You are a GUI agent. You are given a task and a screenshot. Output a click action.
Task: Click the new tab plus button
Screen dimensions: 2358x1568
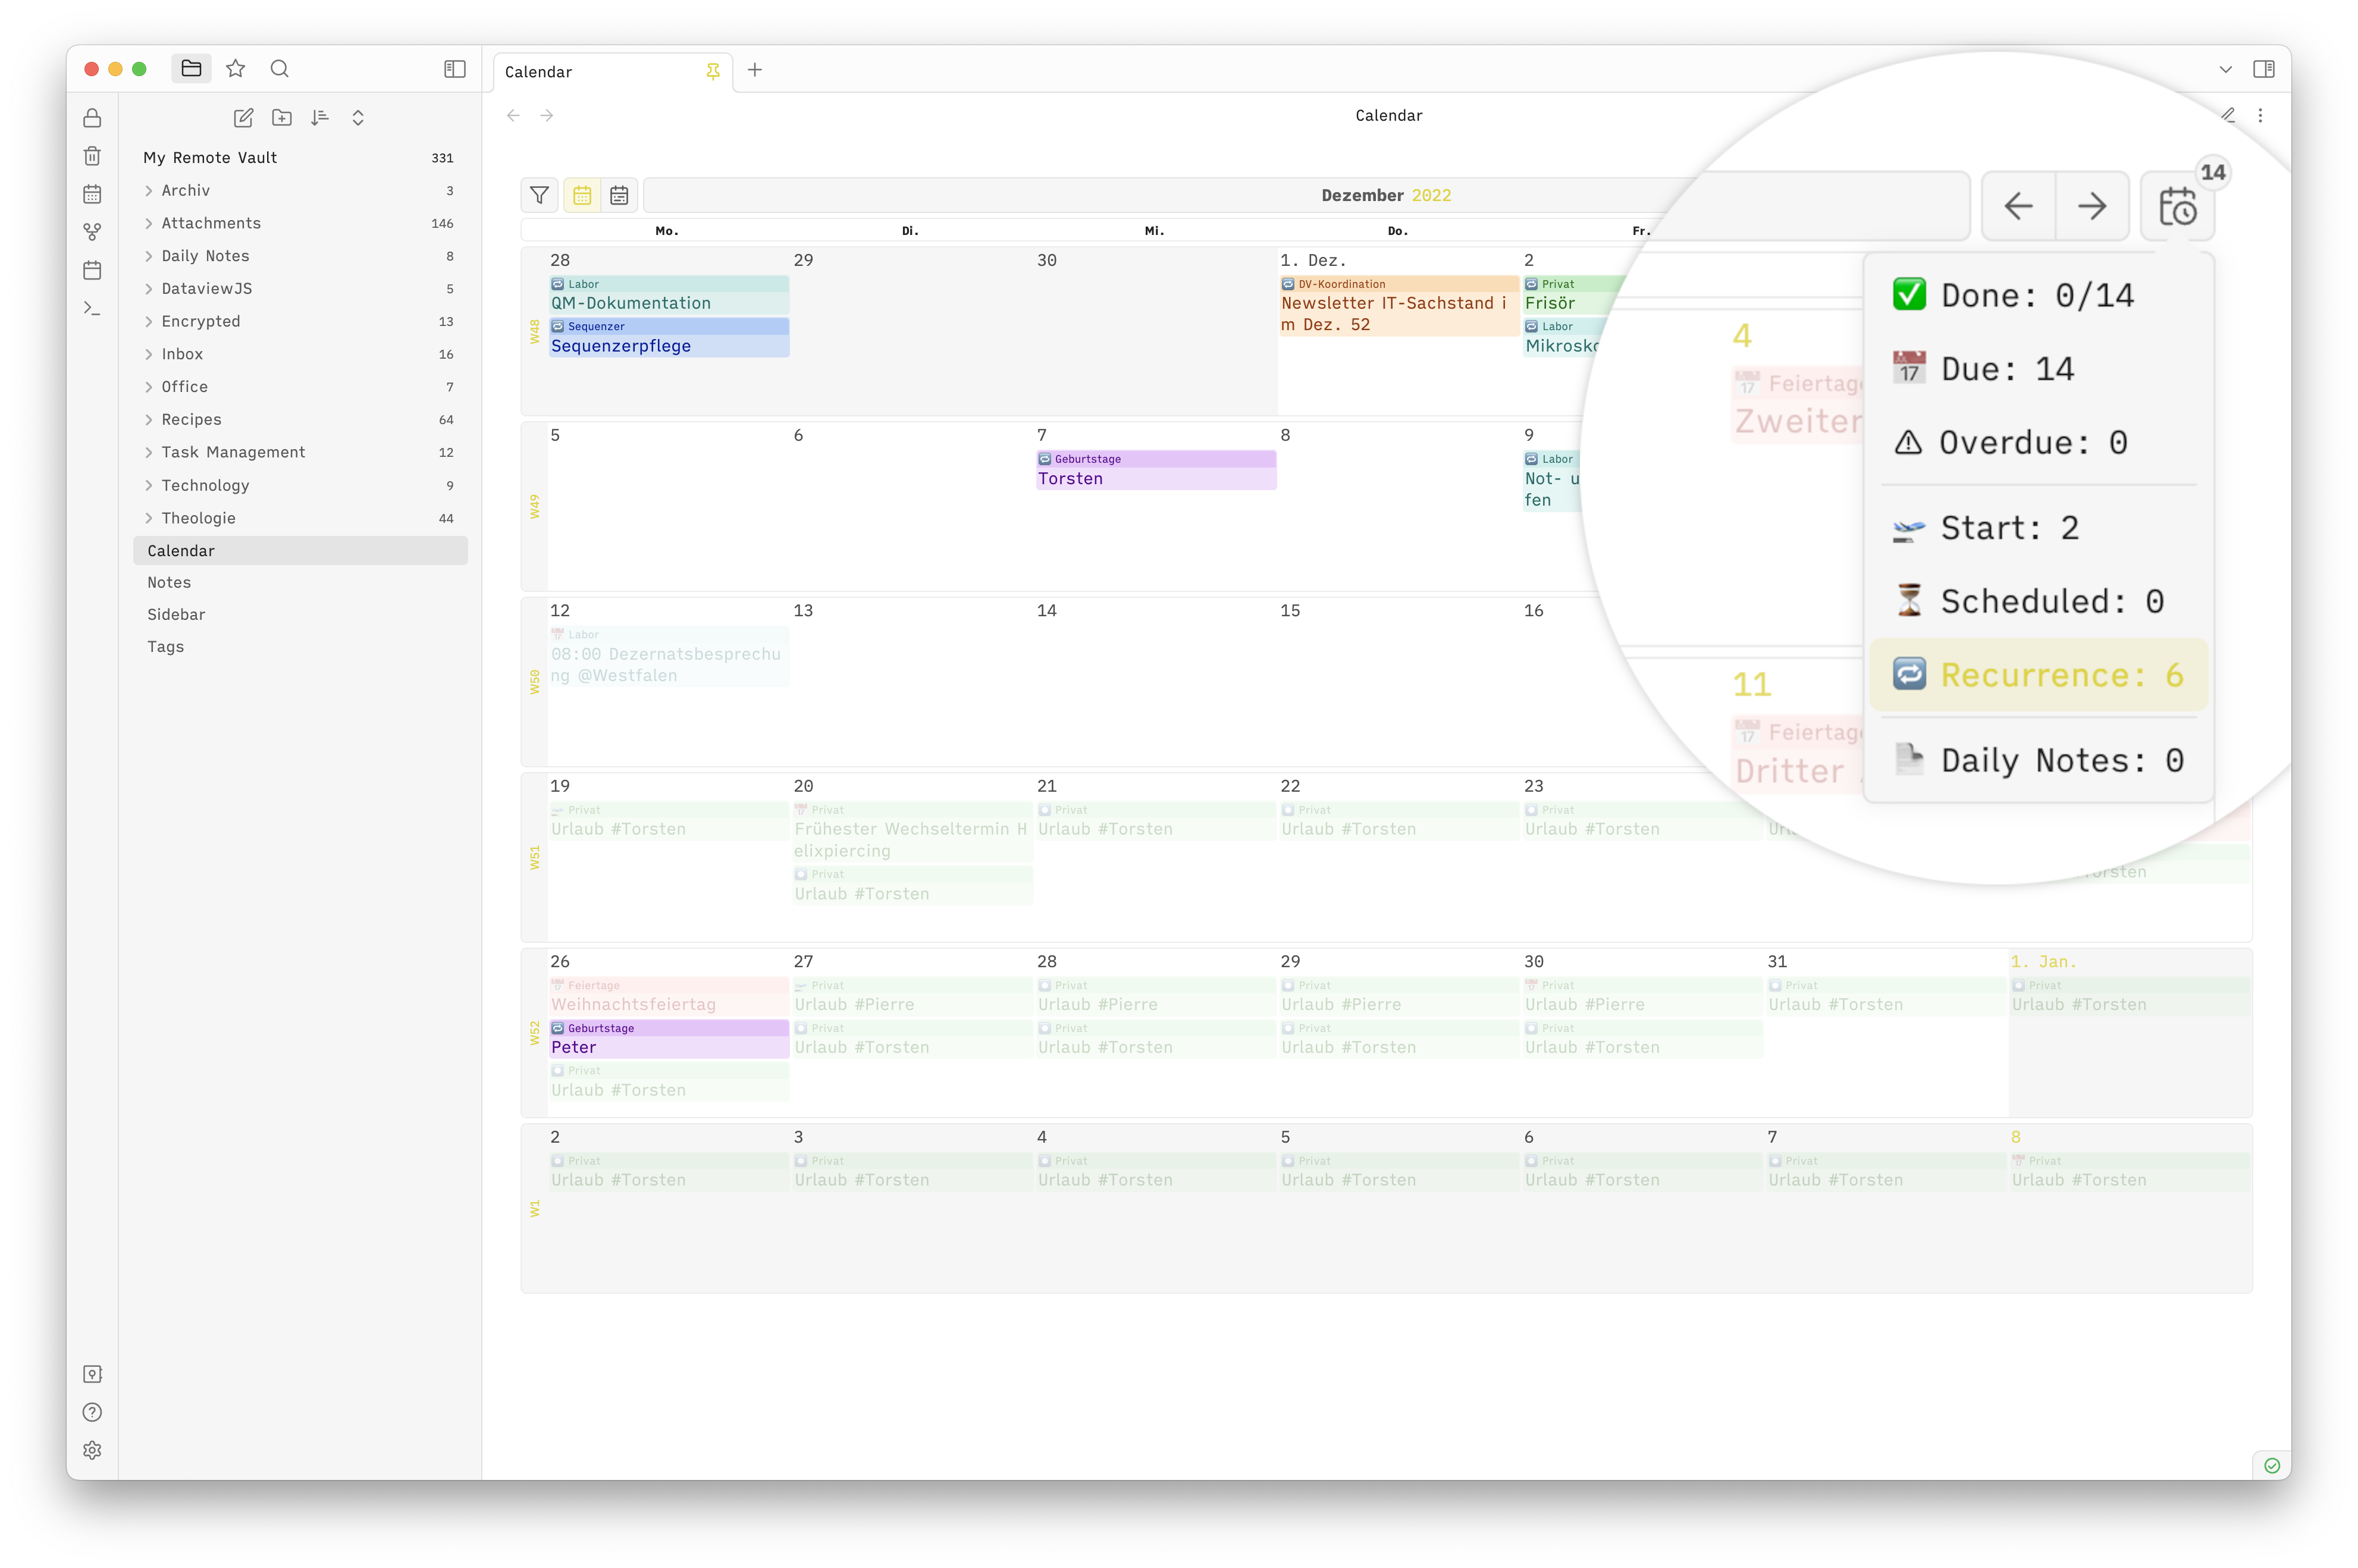pos(755,70)
